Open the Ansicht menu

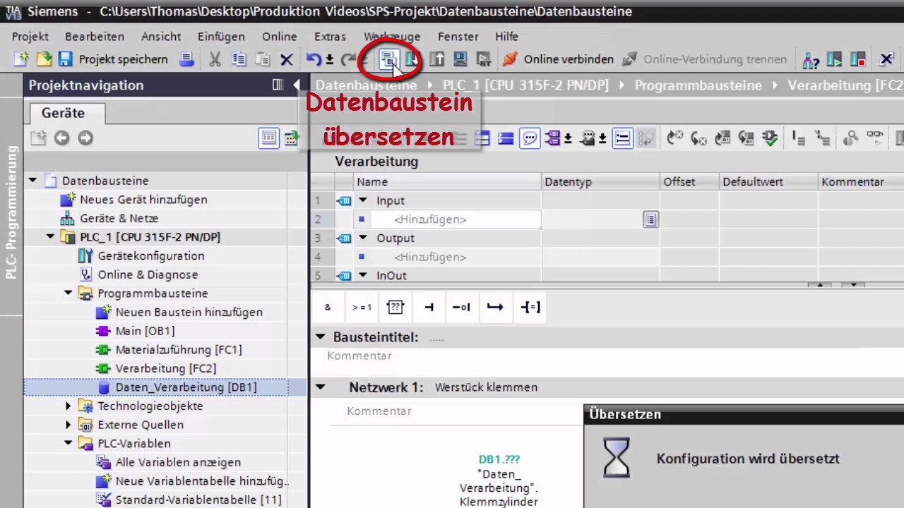point(161,36)
